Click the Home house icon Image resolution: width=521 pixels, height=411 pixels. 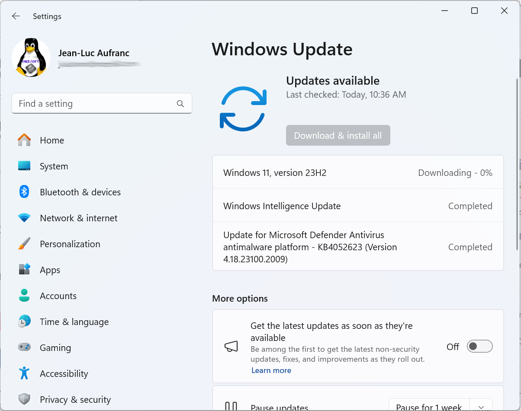[x=24, y=140]
